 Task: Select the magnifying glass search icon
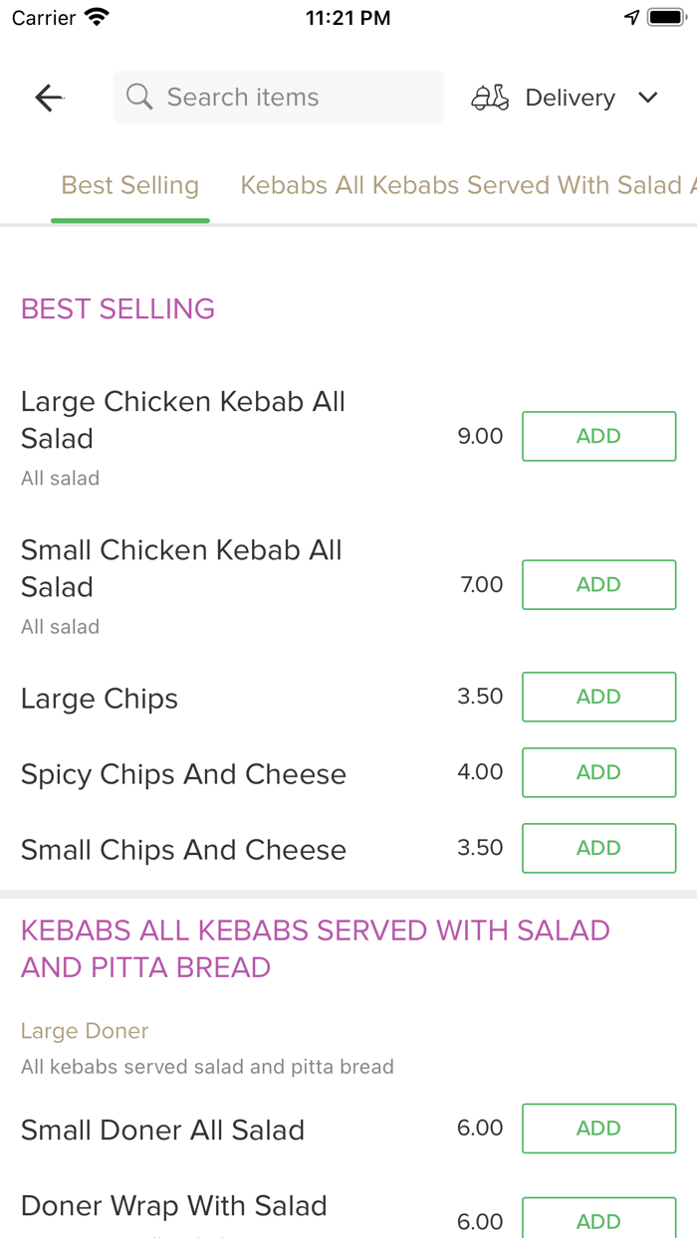pos(138,97)
